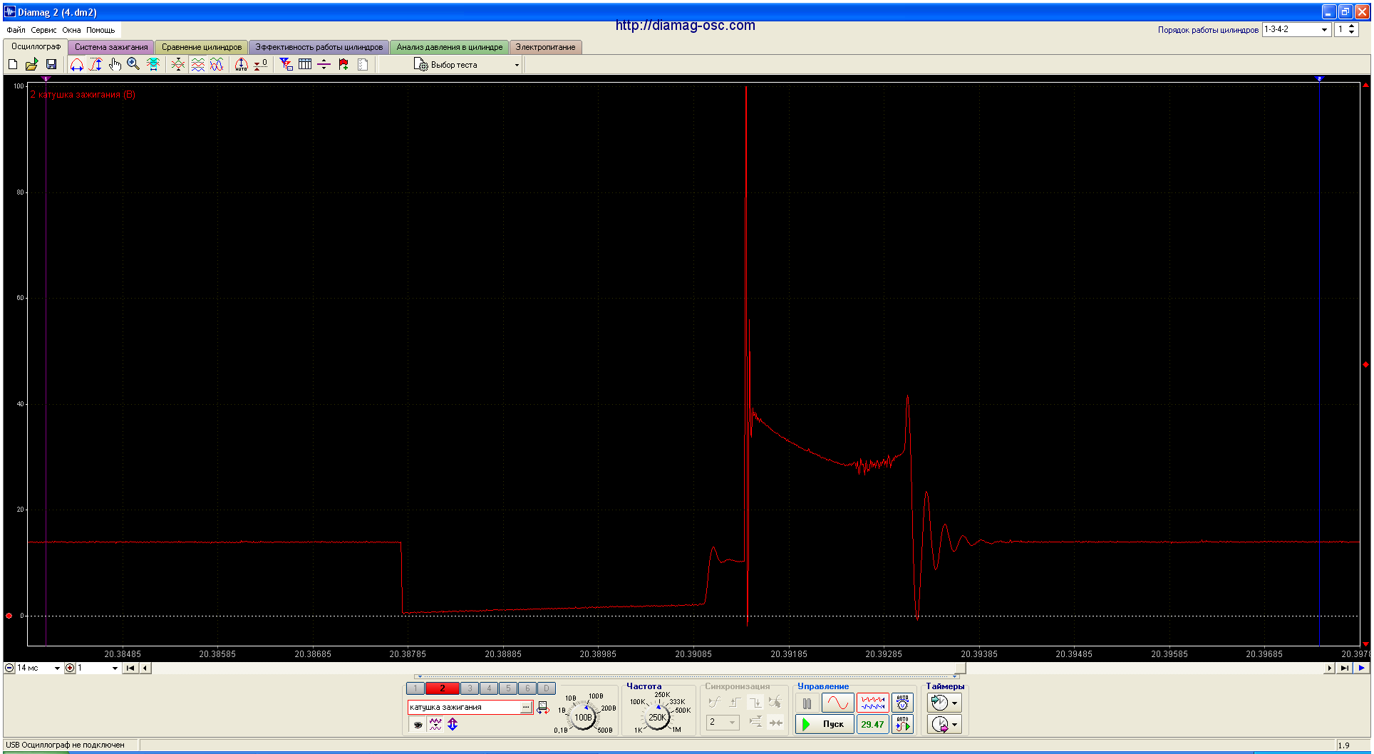Click the table grid icon
Screen dimensions: 1374x754
pos(305,64)
